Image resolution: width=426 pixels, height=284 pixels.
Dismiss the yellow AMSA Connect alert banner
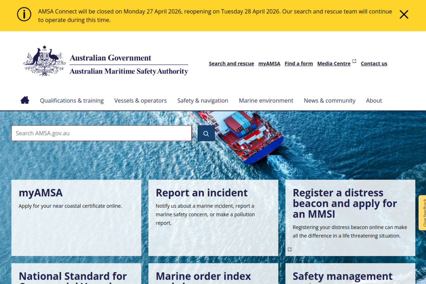tap(404, 15)
